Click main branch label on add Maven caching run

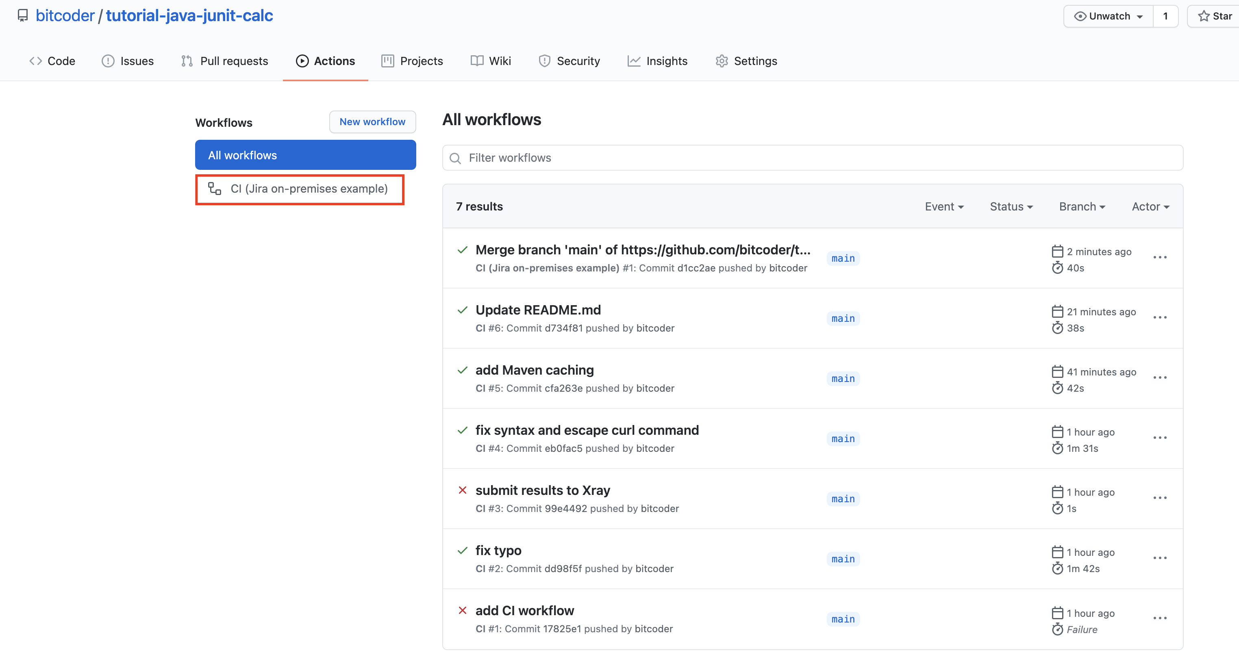tap(843, 378)
